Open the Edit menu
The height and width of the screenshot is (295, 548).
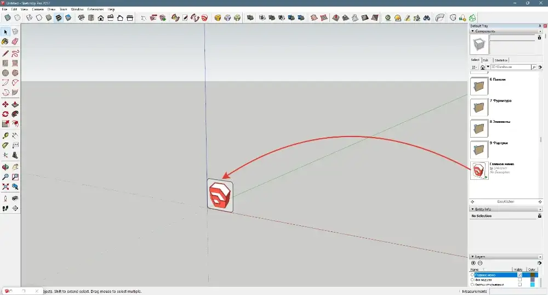click(x=14, y=9)
